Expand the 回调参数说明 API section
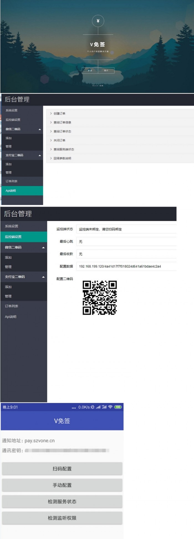Image resolution: width=194 pixels, height=539 pixels. 120,158
